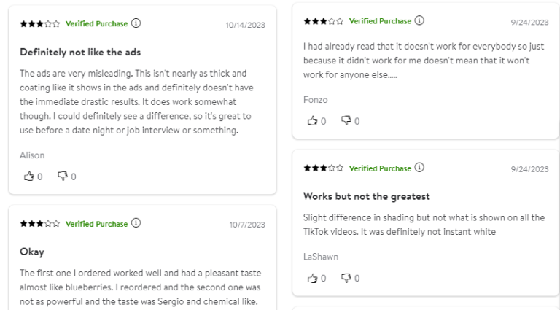This screenshot has width=560, height=310.
Task: Click reviewer name Alison
Action: (x=32, y=155)
